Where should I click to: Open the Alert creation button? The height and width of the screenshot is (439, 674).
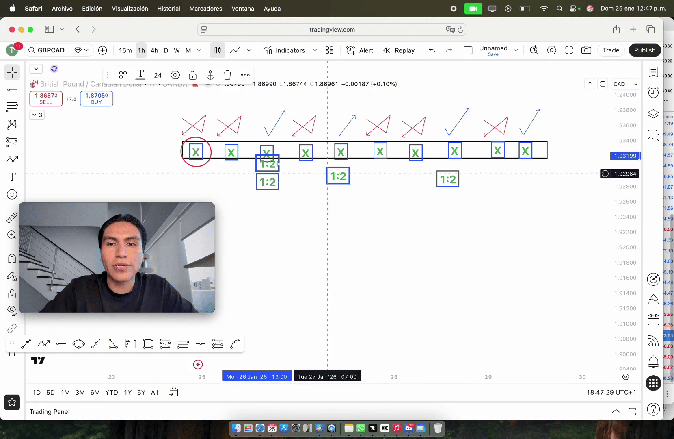tap(360, 50)
